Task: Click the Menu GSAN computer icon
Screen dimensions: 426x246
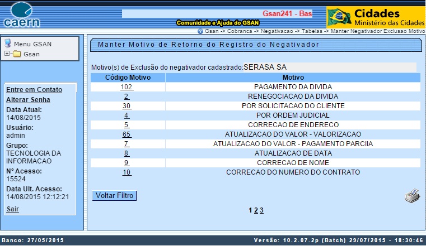Action: (8, 44)
